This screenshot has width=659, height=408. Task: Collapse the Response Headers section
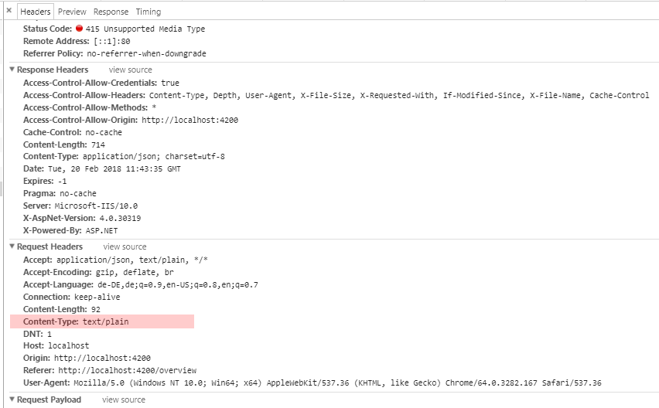(x=12, y=70)
